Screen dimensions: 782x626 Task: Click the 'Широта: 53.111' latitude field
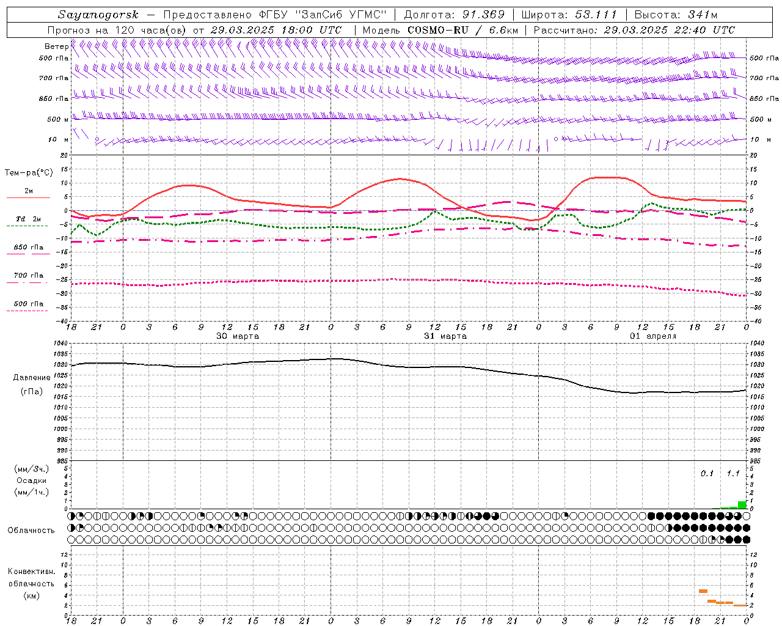point(569,15)
